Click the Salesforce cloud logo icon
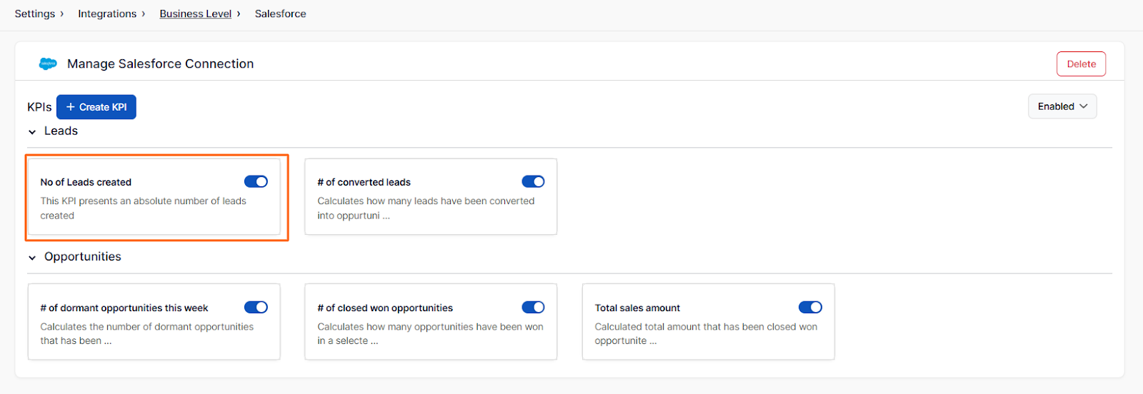This screenshot has height=394, width=1143. pyautogui.click(x=48, y=64)
